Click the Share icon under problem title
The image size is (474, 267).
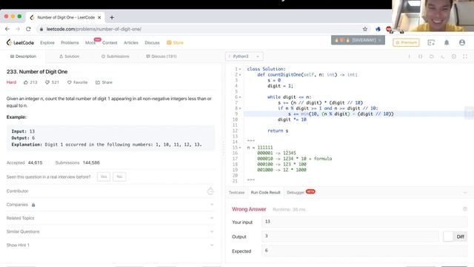[x=98, y=82]
